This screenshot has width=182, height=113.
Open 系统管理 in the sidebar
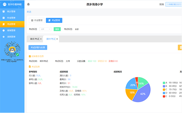pos(12,37)
